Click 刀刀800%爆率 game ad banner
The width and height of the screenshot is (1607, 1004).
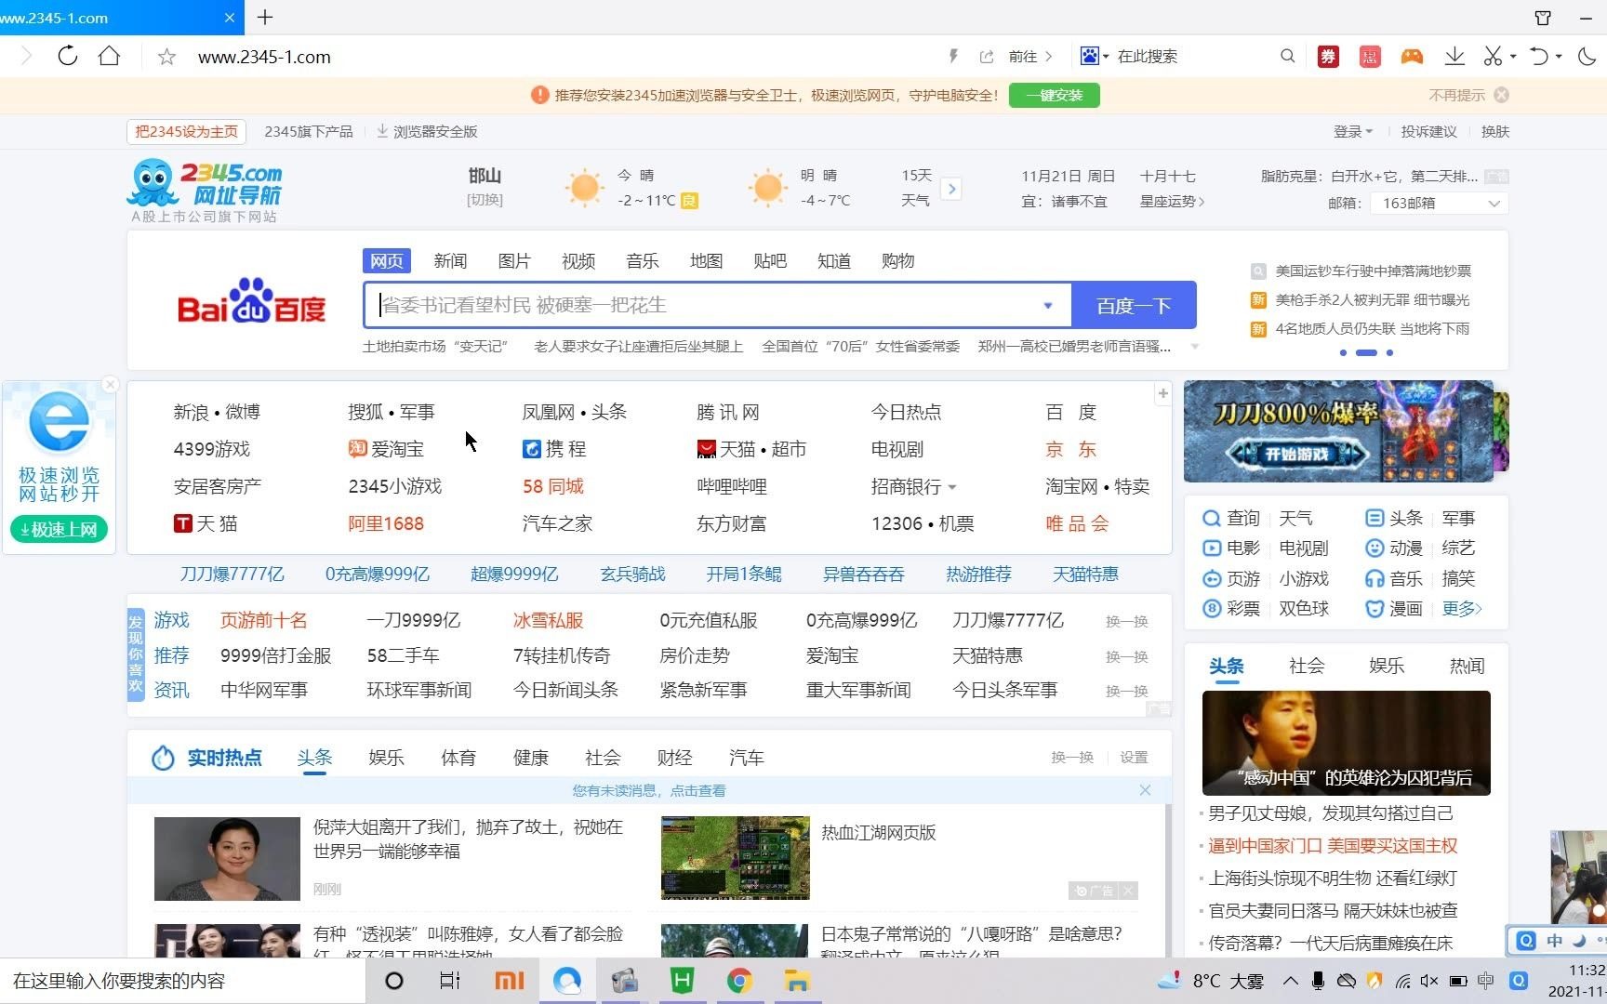tap(1338, 430)
